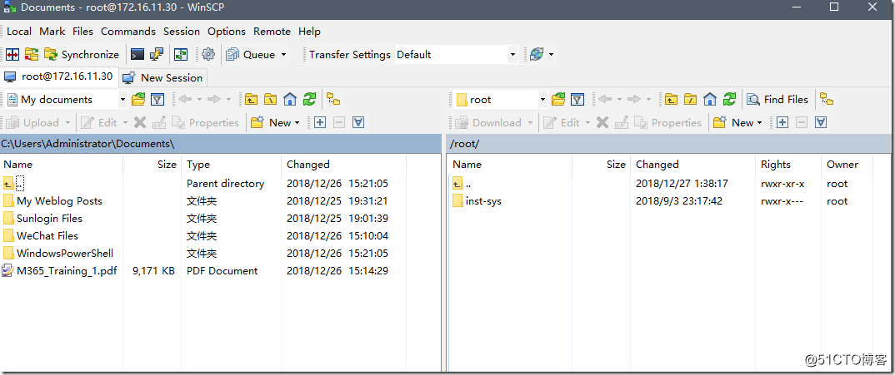Switch to root@172.16.11.30 session tab
Screen dimensions: 895x375
[59, 76]
